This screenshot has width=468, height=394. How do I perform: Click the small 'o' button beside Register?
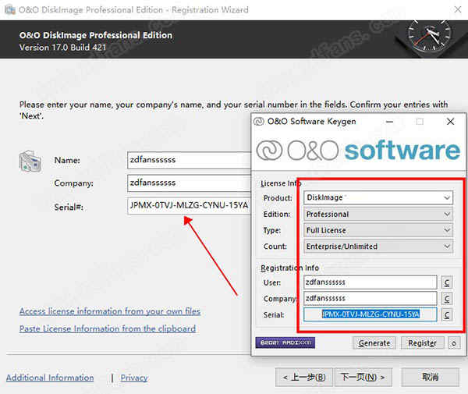[454, 343]
